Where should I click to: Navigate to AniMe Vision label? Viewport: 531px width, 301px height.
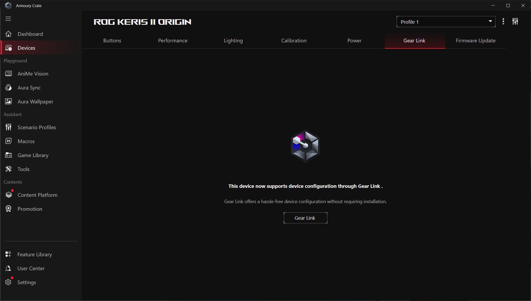33,74
